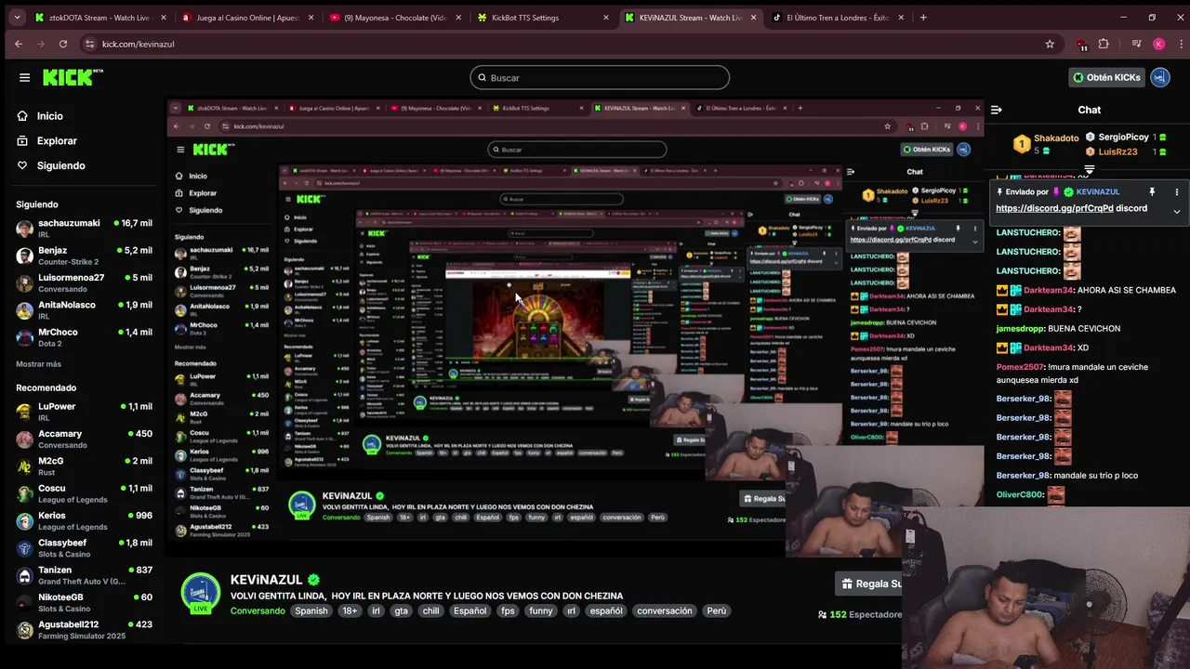The height and width of the screenshot is (669, 1190).
Task: Select the funny tag
Action: 541,610
